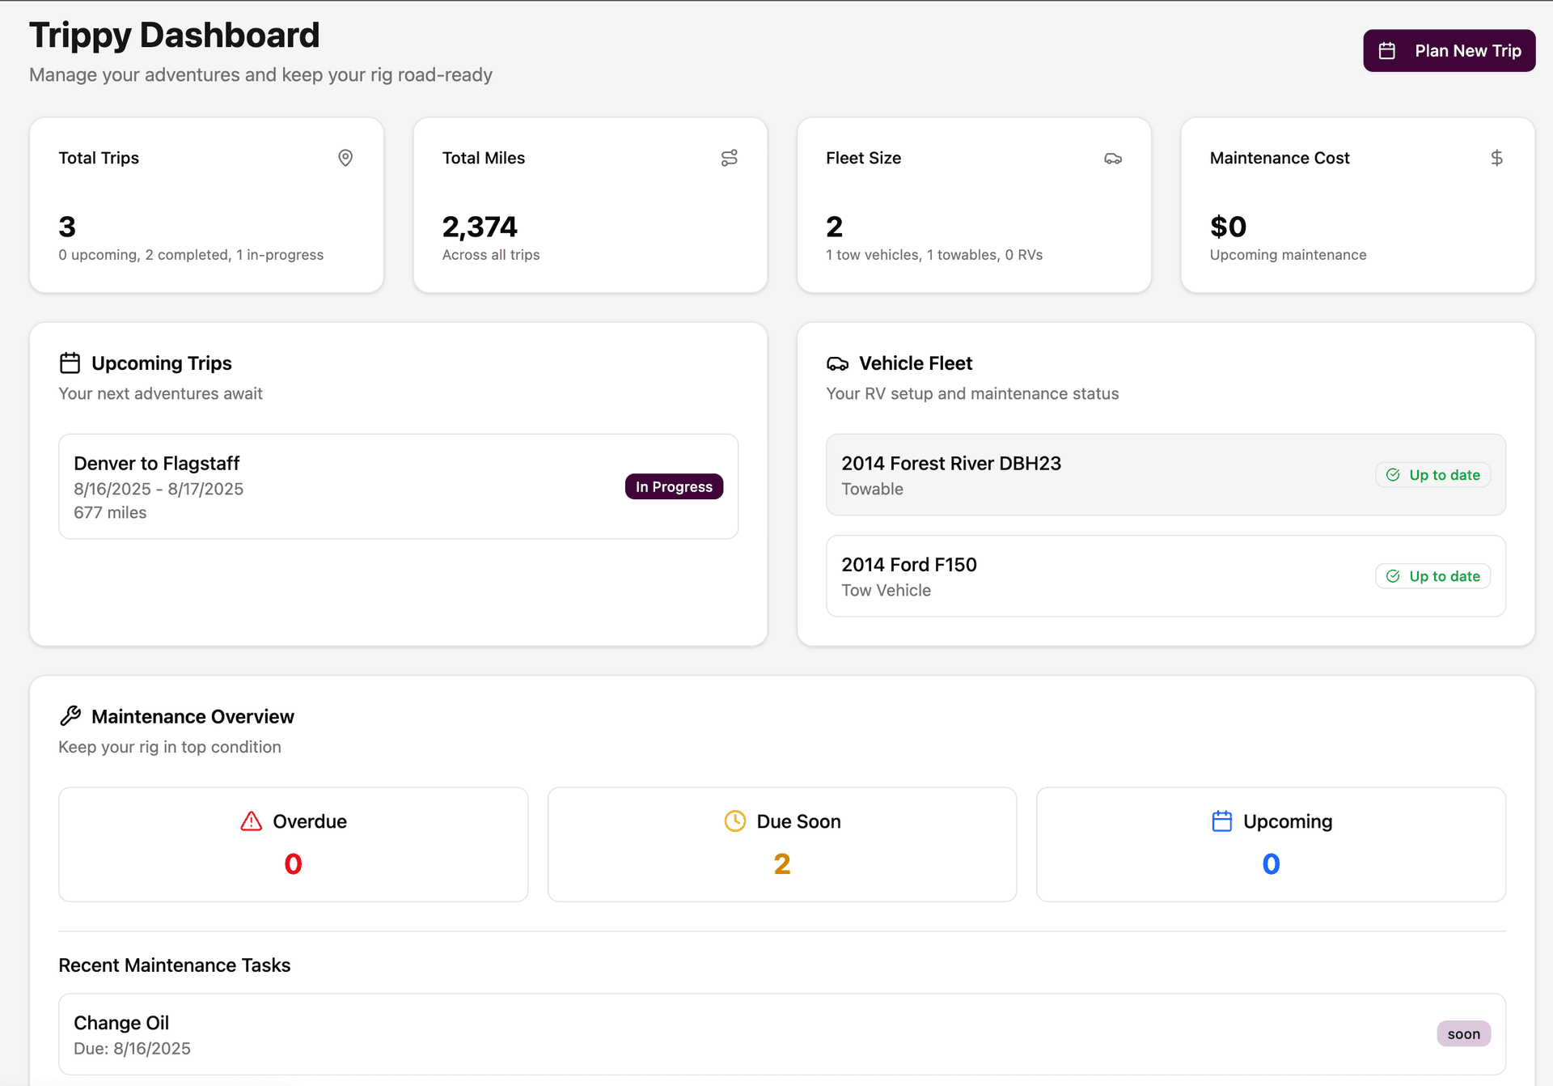Click the soon badge on the Change Oil task
Viewport: 1553px width, 1086px height.
[x=1464, y=1033]
